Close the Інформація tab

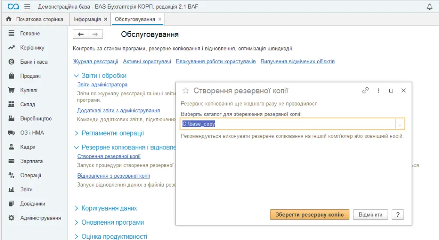(x=105, y=19)
